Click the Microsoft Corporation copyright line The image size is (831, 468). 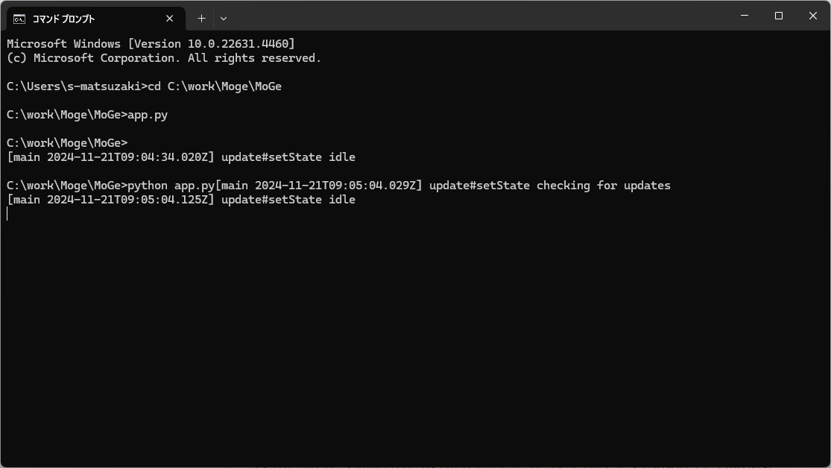click(164, 58)
